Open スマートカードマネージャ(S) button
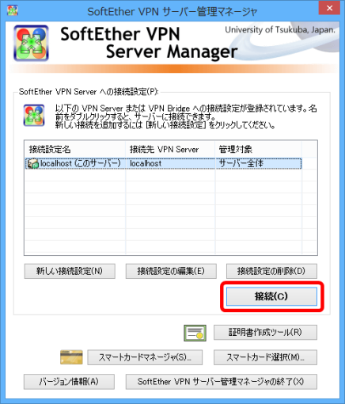 click(x=145, y=357)
